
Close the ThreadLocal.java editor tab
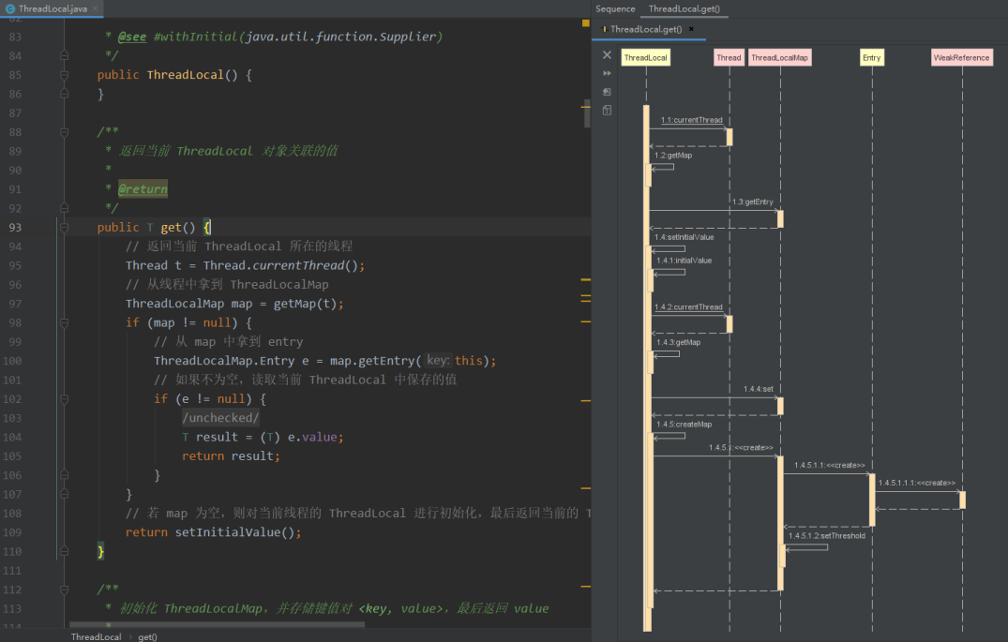tap(96, 8)
